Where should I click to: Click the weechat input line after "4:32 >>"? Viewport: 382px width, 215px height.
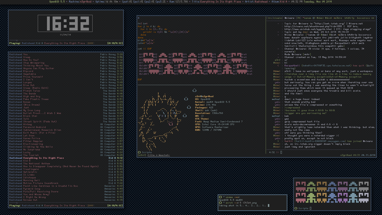pos(327,152)
